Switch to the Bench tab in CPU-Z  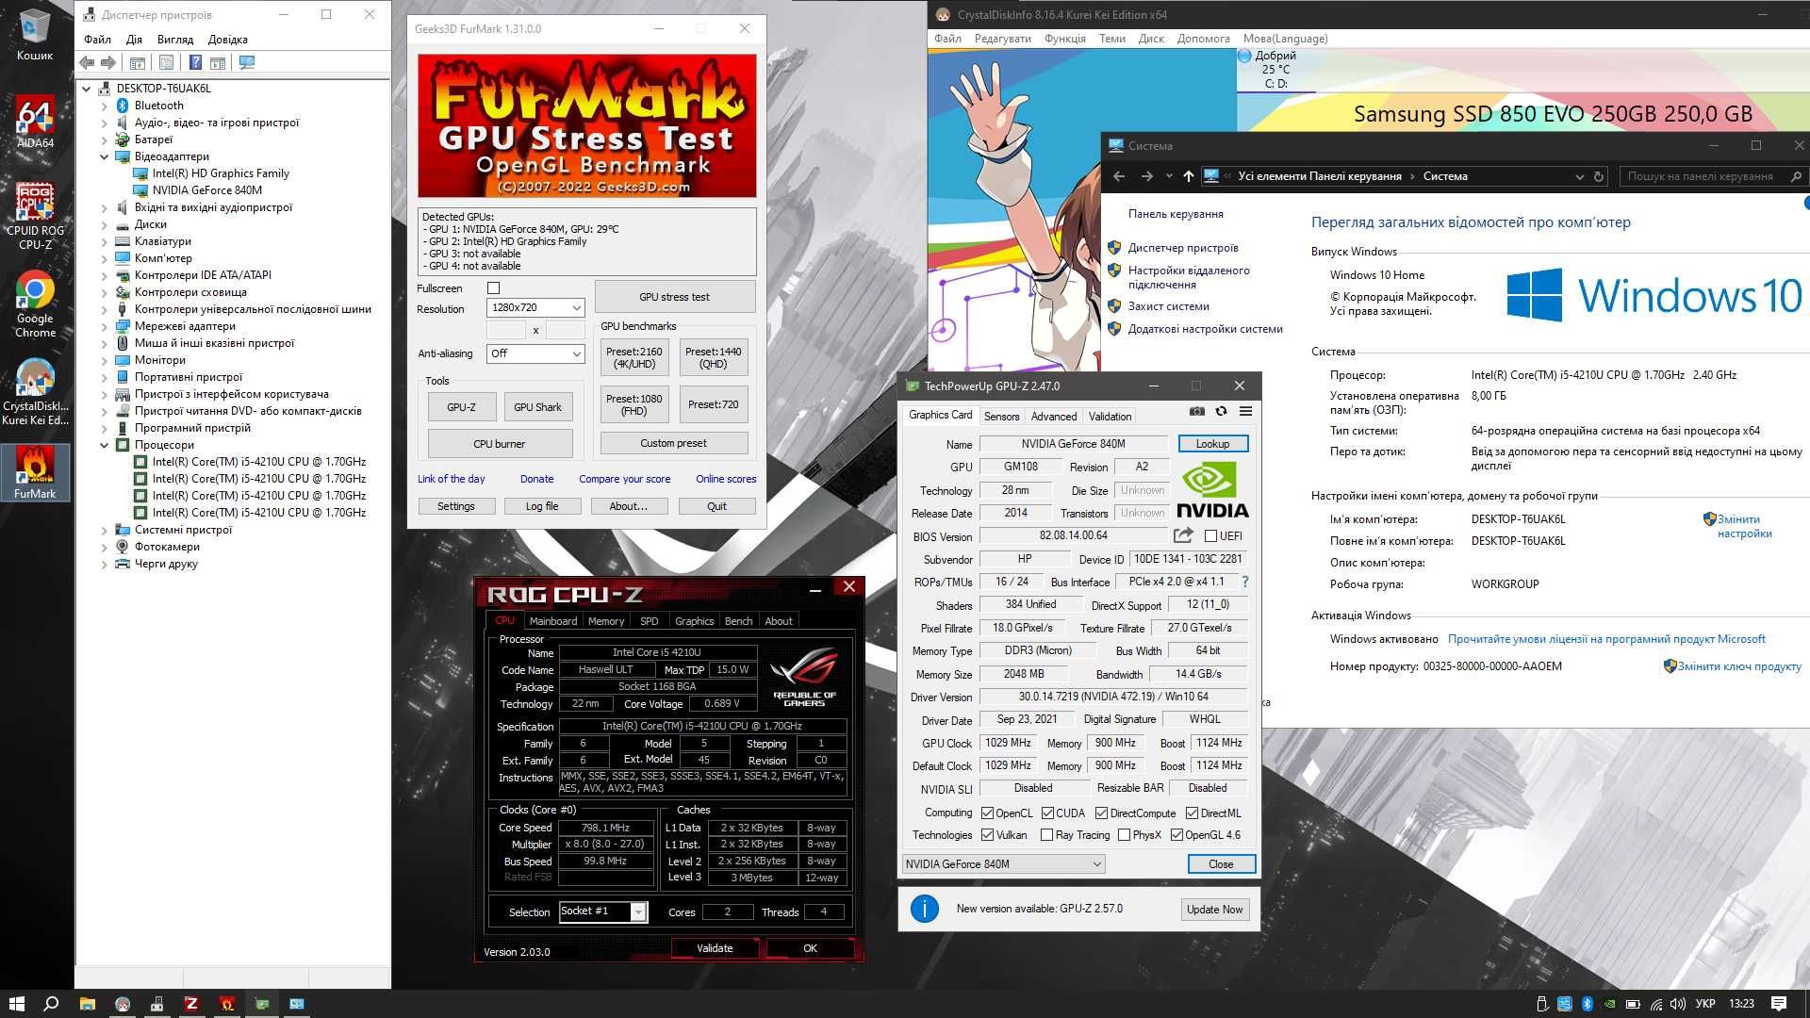pos(738,621)
